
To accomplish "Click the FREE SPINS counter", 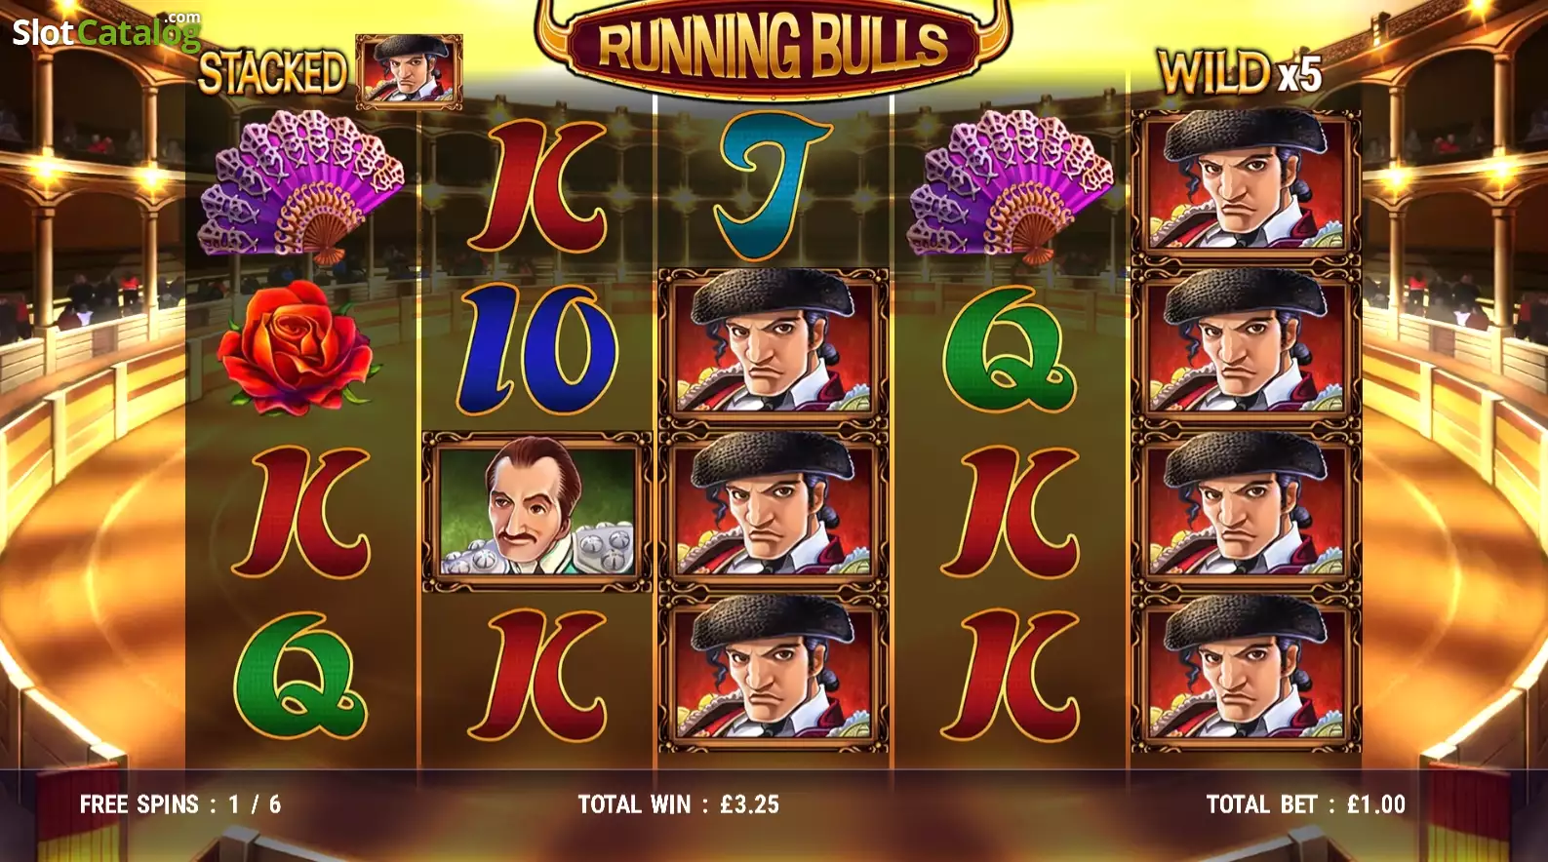I will (x=179, y=804).
